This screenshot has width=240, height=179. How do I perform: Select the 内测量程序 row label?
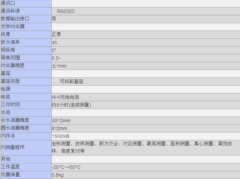coord(13,148)
